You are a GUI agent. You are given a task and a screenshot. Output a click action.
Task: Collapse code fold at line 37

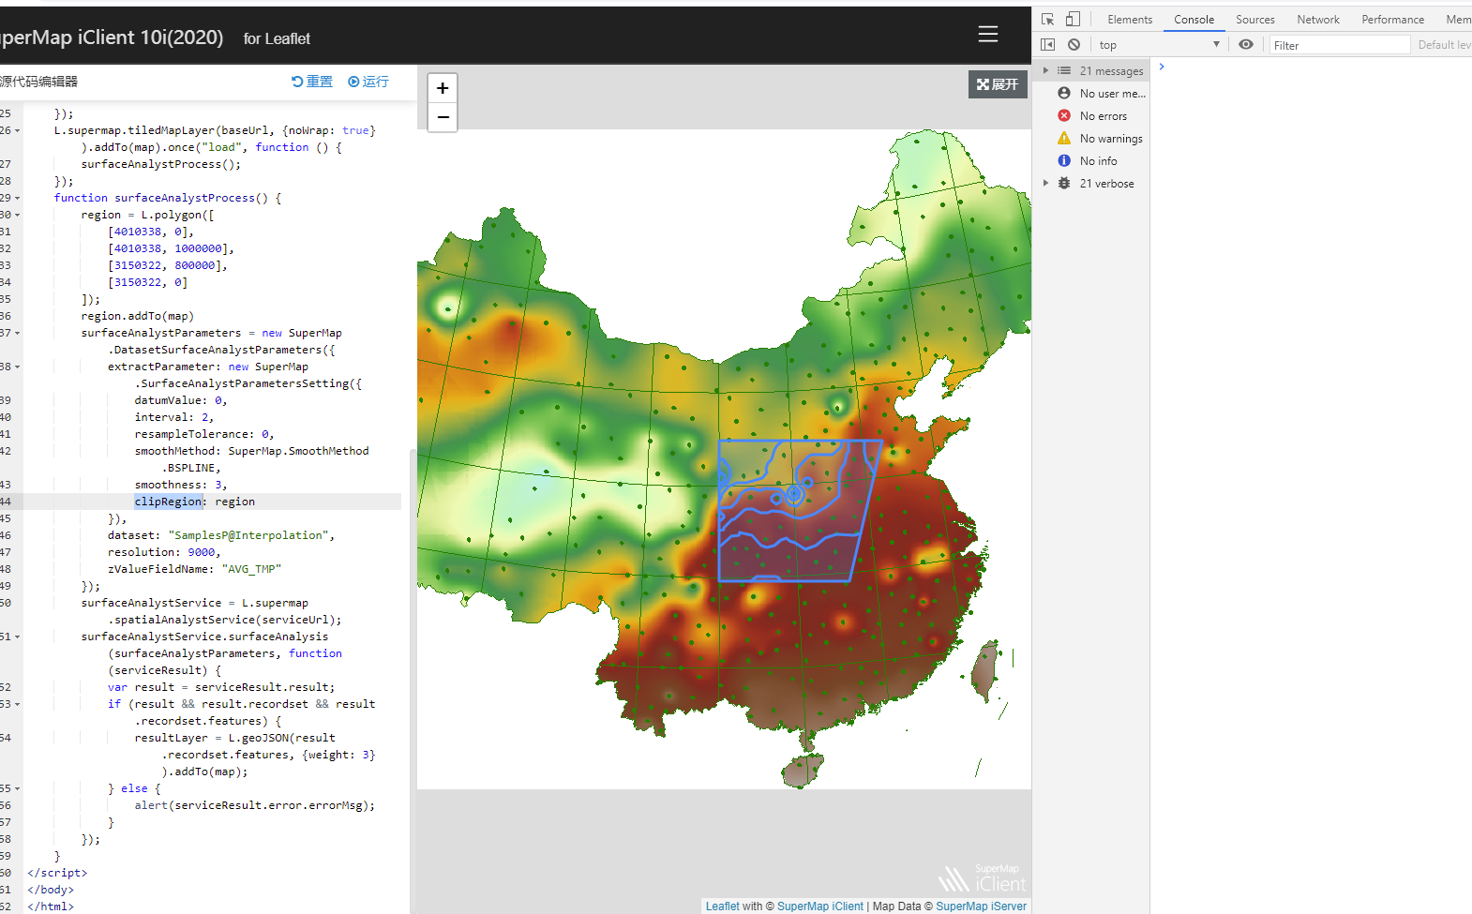(17, 333)
